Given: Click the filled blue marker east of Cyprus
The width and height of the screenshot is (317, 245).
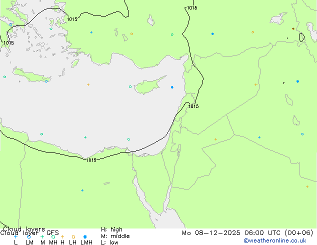Looking at the screenshot, I should click(172, 87).
